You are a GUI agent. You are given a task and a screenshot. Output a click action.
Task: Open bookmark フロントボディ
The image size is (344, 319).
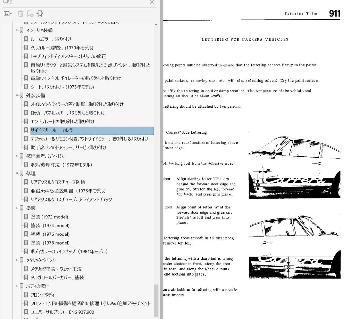(42, 295)
